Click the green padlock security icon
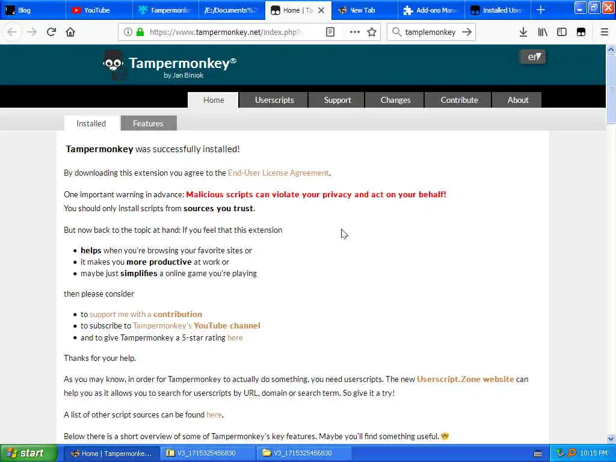 coord(140,32)
